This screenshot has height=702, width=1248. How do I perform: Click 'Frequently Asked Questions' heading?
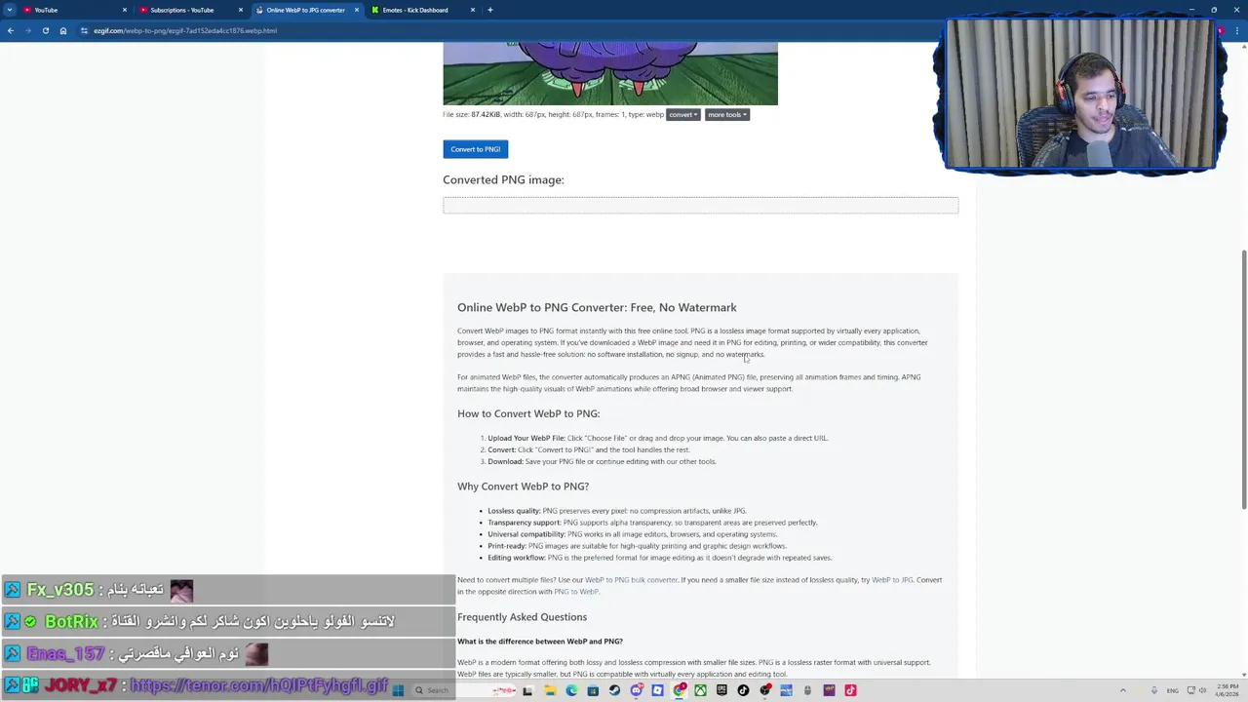pyautogui.click(x=522, y=617)
